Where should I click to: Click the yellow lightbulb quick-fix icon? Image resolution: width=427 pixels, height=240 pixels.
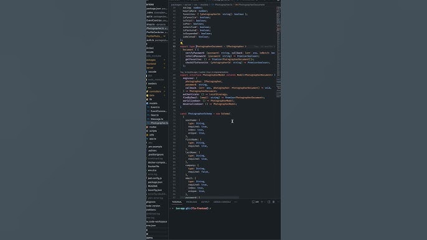[182, 43]
